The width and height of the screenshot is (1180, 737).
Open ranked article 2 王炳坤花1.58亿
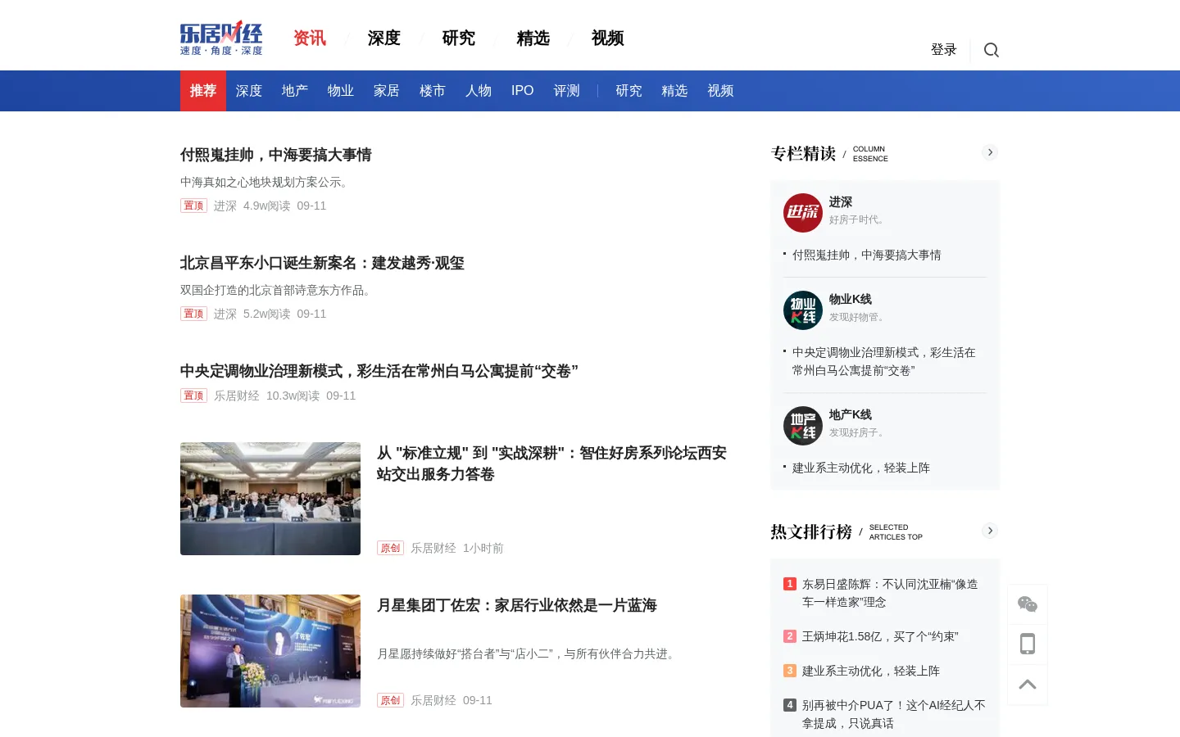tap(880, 637)
